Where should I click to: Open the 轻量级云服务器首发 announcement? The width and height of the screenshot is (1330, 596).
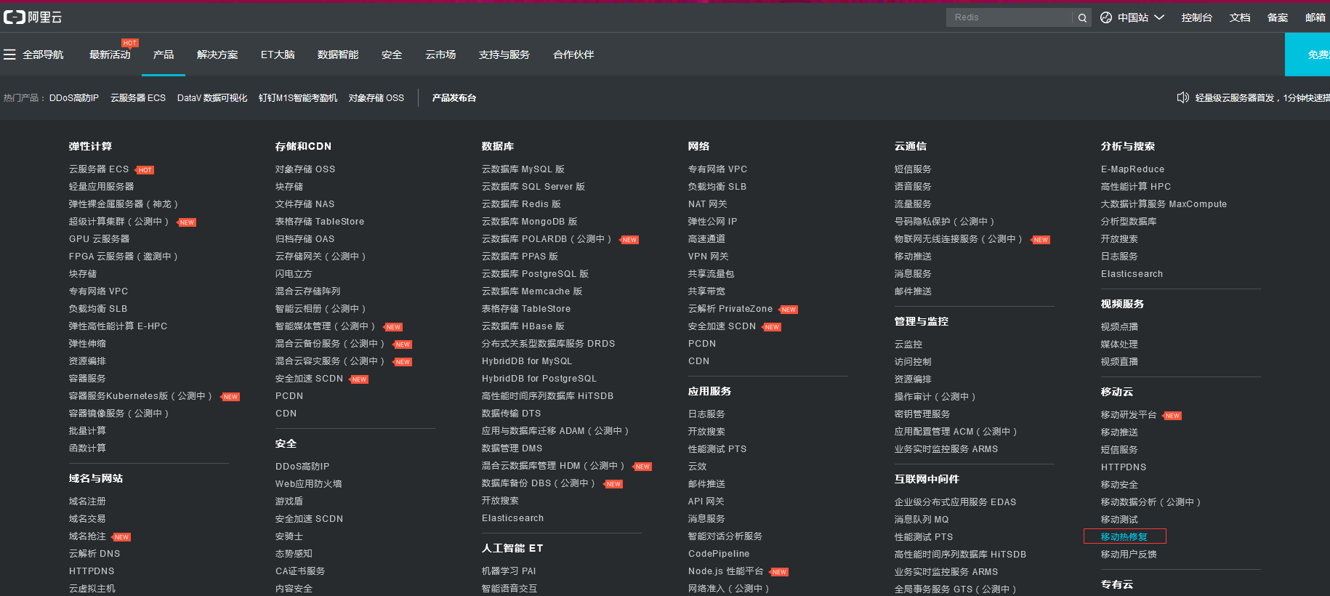click(x=1262, y=98)
